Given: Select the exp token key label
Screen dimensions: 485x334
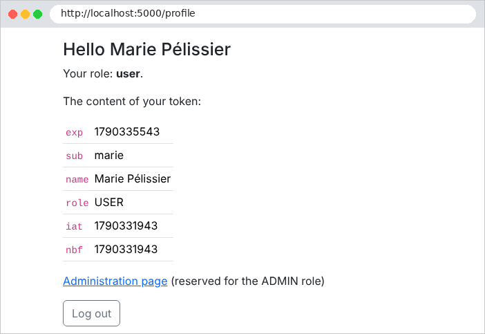Looking at the screenshot, I should pos(74,132).
